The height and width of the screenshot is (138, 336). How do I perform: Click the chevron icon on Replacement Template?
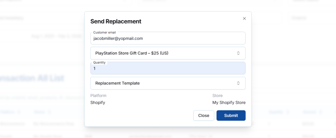pyautogui.click(x=238, y=83)
